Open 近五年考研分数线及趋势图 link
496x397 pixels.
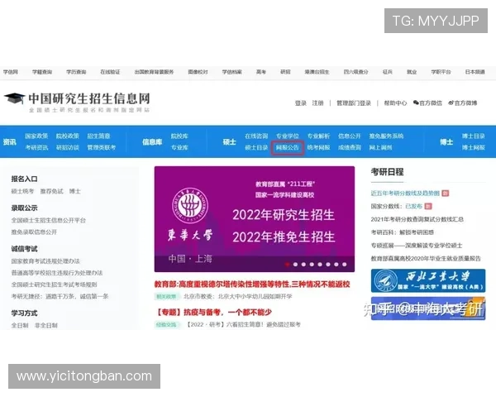[x=405, y=193]
